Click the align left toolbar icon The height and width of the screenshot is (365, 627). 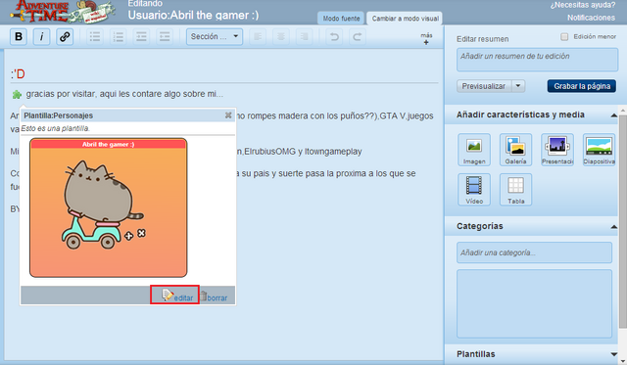(x=258, y=37)
